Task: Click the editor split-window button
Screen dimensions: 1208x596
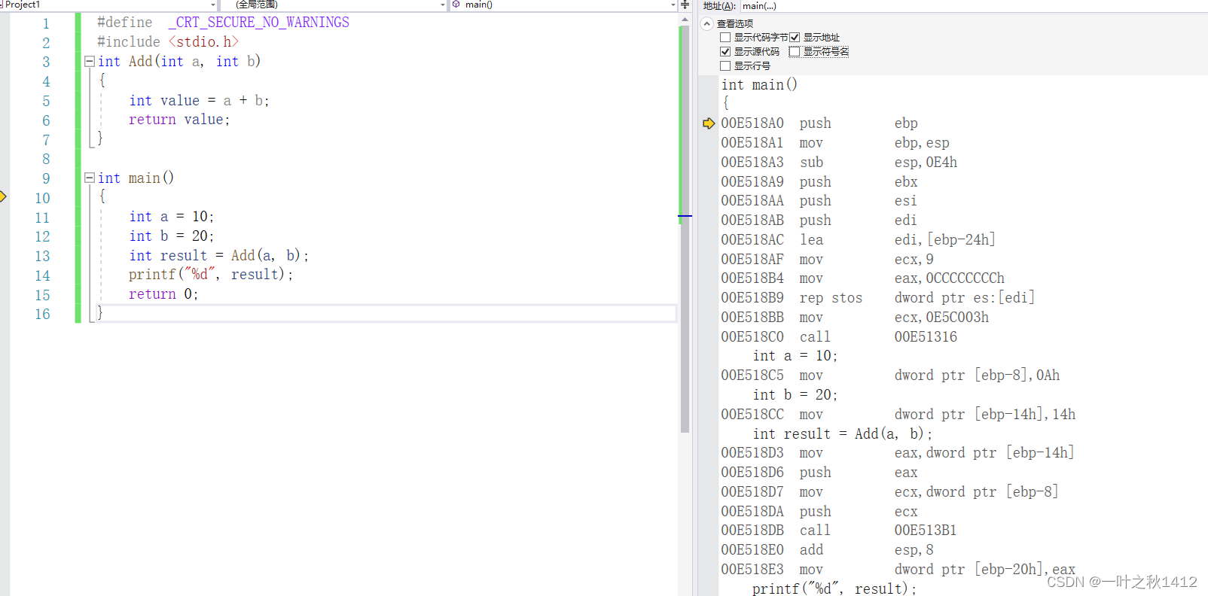Action: 685,5
